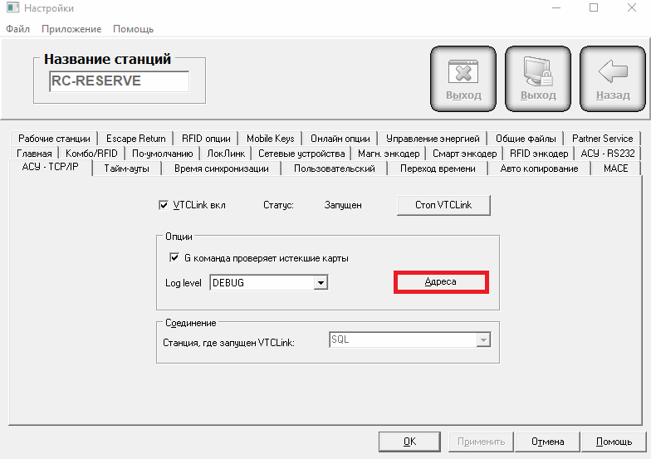Image resolution: width=651 pixels, height=459 pixels.
Task: Confirm settings with the OK button
Action: tap(409, 442)
